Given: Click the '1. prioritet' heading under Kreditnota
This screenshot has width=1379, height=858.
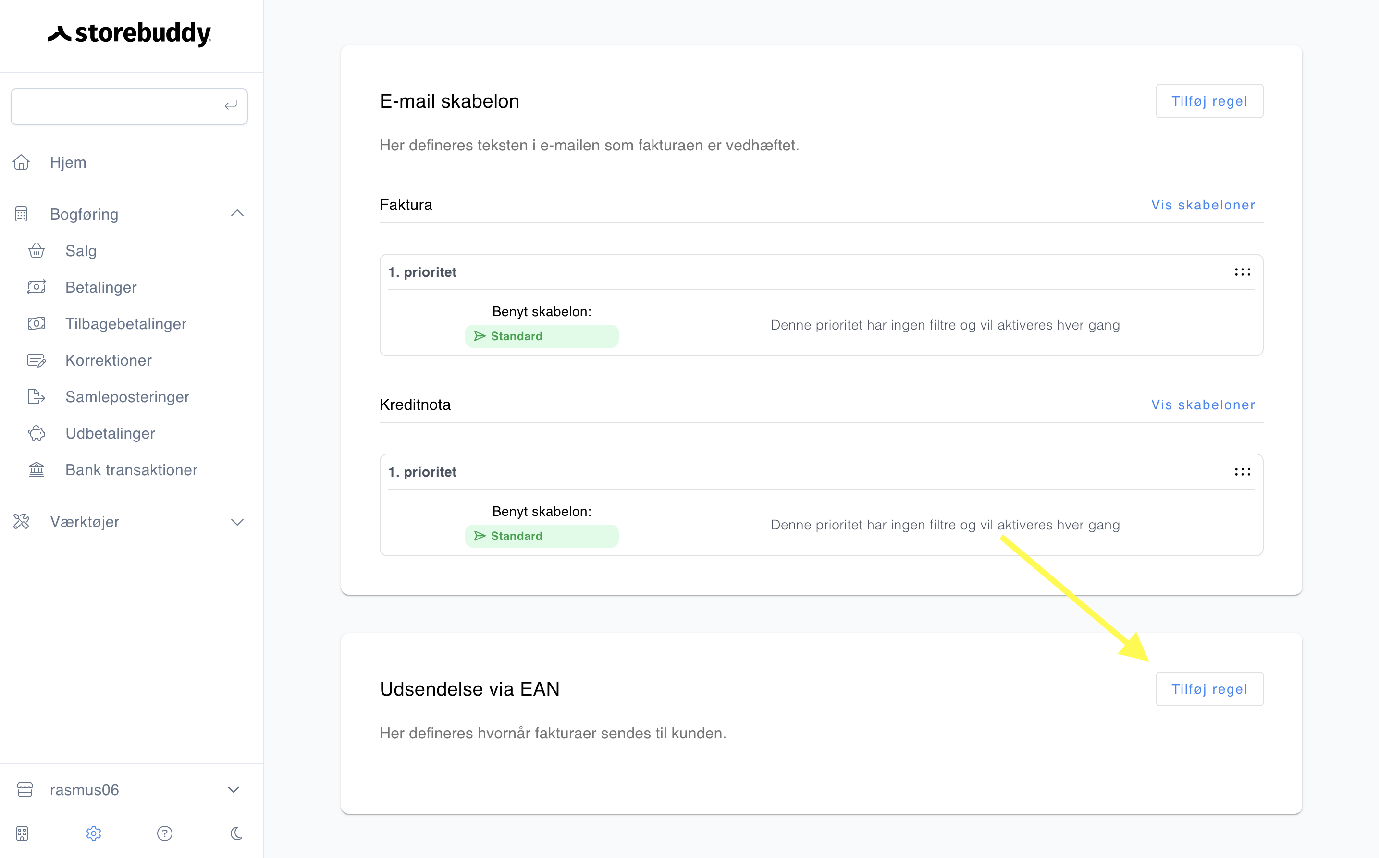Looking at the screenshot, I should (x=422, y=472).
